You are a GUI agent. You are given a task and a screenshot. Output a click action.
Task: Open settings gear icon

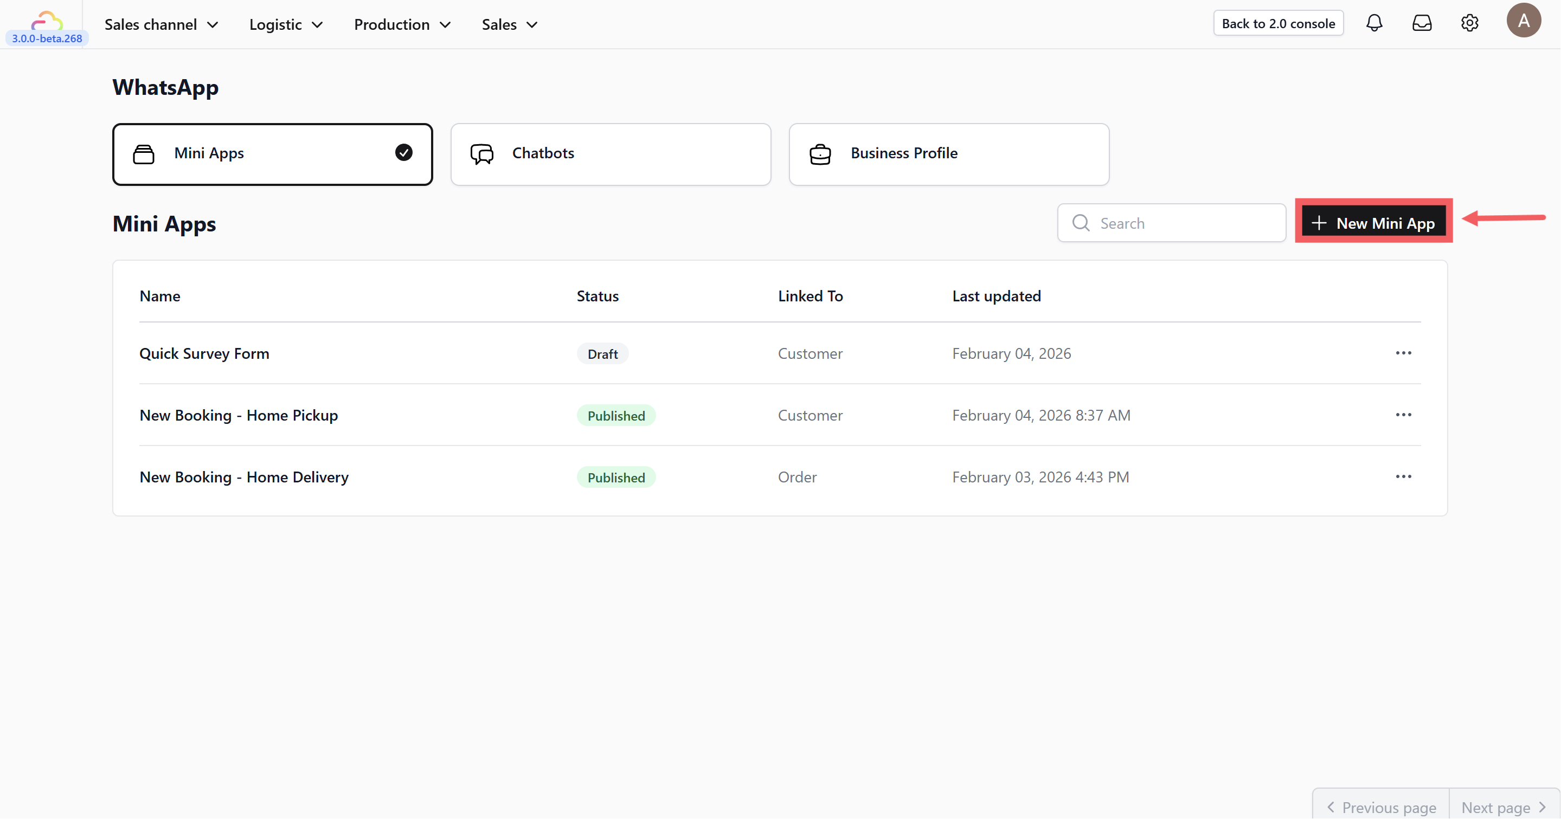pyautogui.click(x=1469, y=23)
